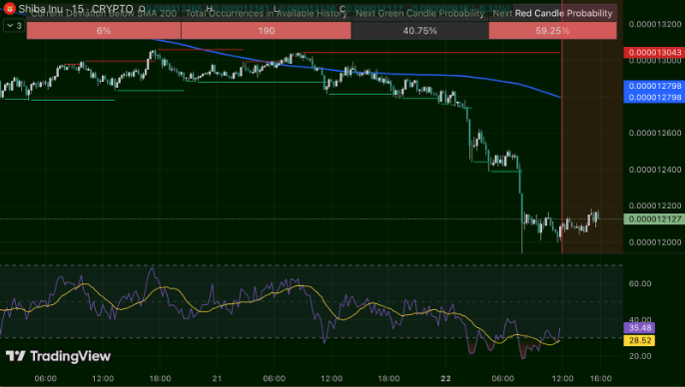This screenshot has width=685, height=387.
Task: Click the 22 date label on time axis
Action: coord(445,378)
